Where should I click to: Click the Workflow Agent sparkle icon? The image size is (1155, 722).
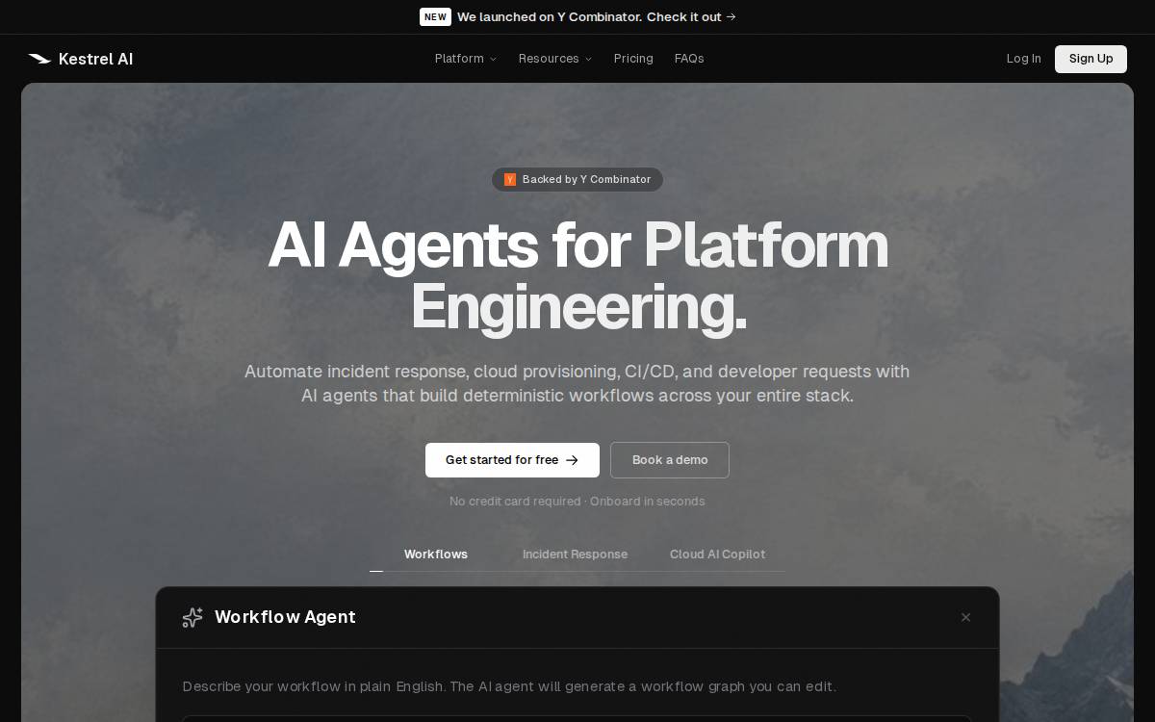coord(192,617)
